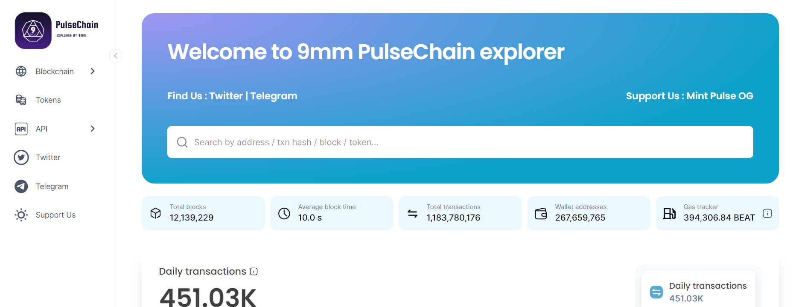Click the Telegram paper plane icon

point(21,186)
